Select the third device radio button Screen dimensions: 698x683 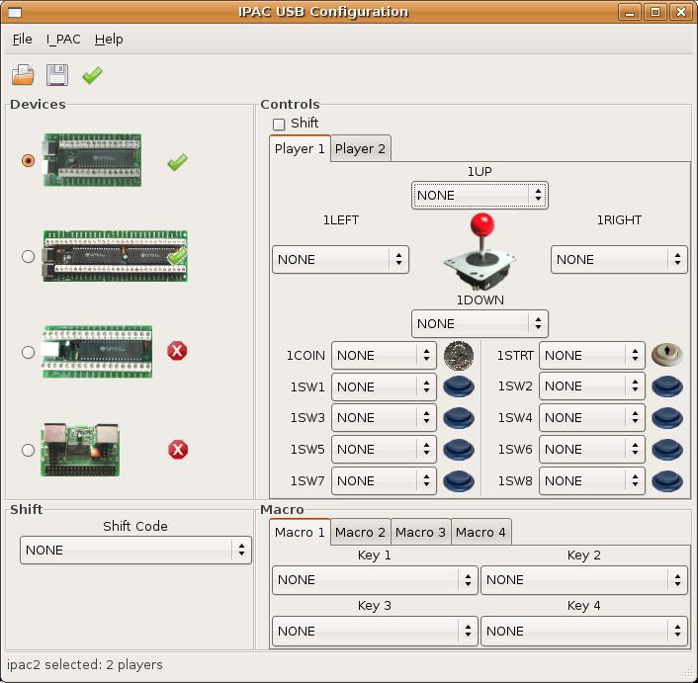[28, 352]
